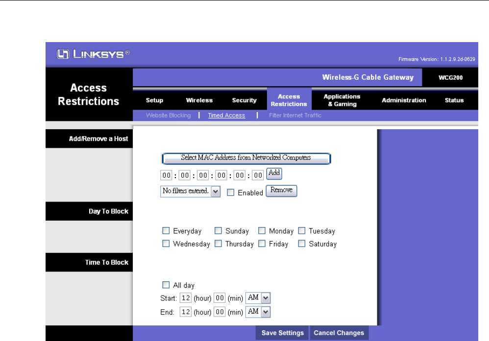Click the Timed Access link

[226, 115]
